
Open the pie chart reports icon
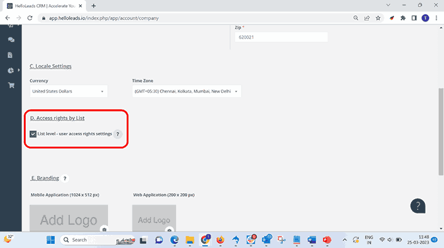(11, 70)
